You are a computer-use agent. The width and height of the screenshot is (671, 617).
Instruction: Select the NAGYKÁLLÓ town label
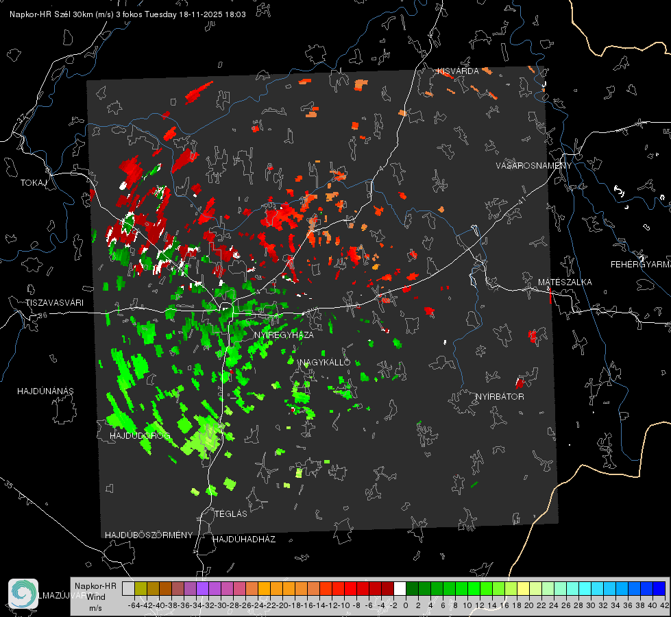pyautogui.click(x=325, y=362)
